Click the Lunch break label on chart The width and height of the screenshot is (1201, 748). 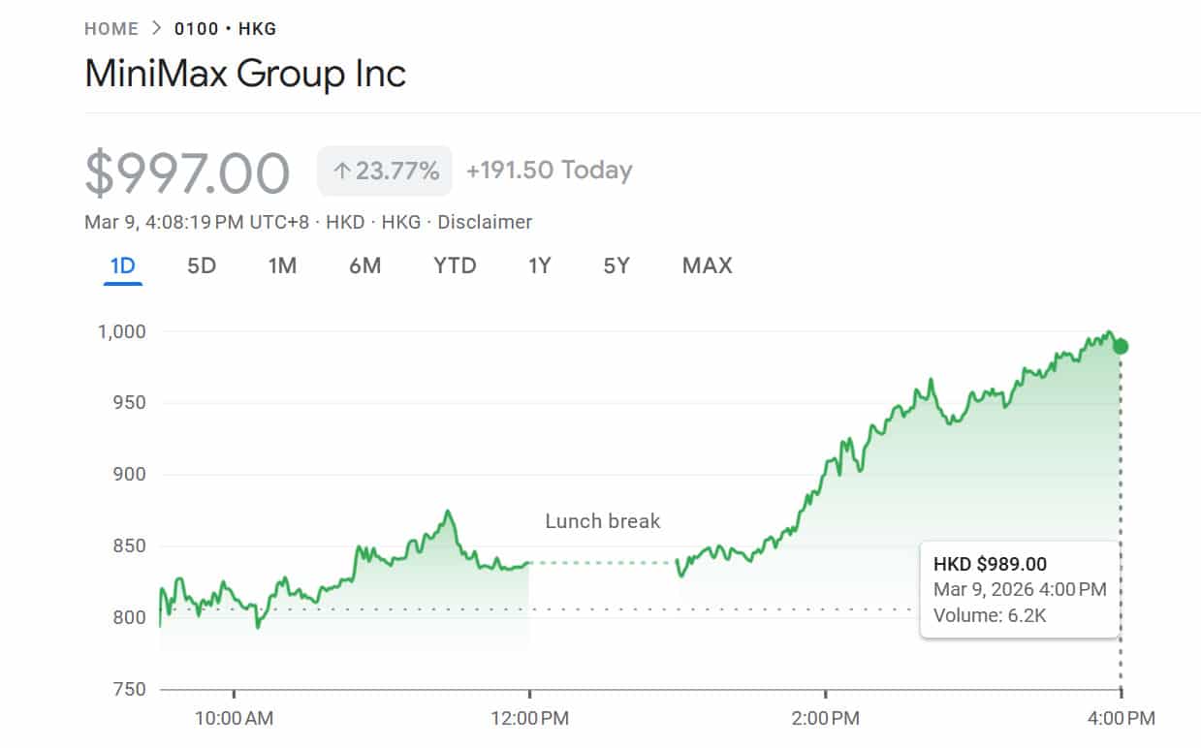tap(602, 521)
